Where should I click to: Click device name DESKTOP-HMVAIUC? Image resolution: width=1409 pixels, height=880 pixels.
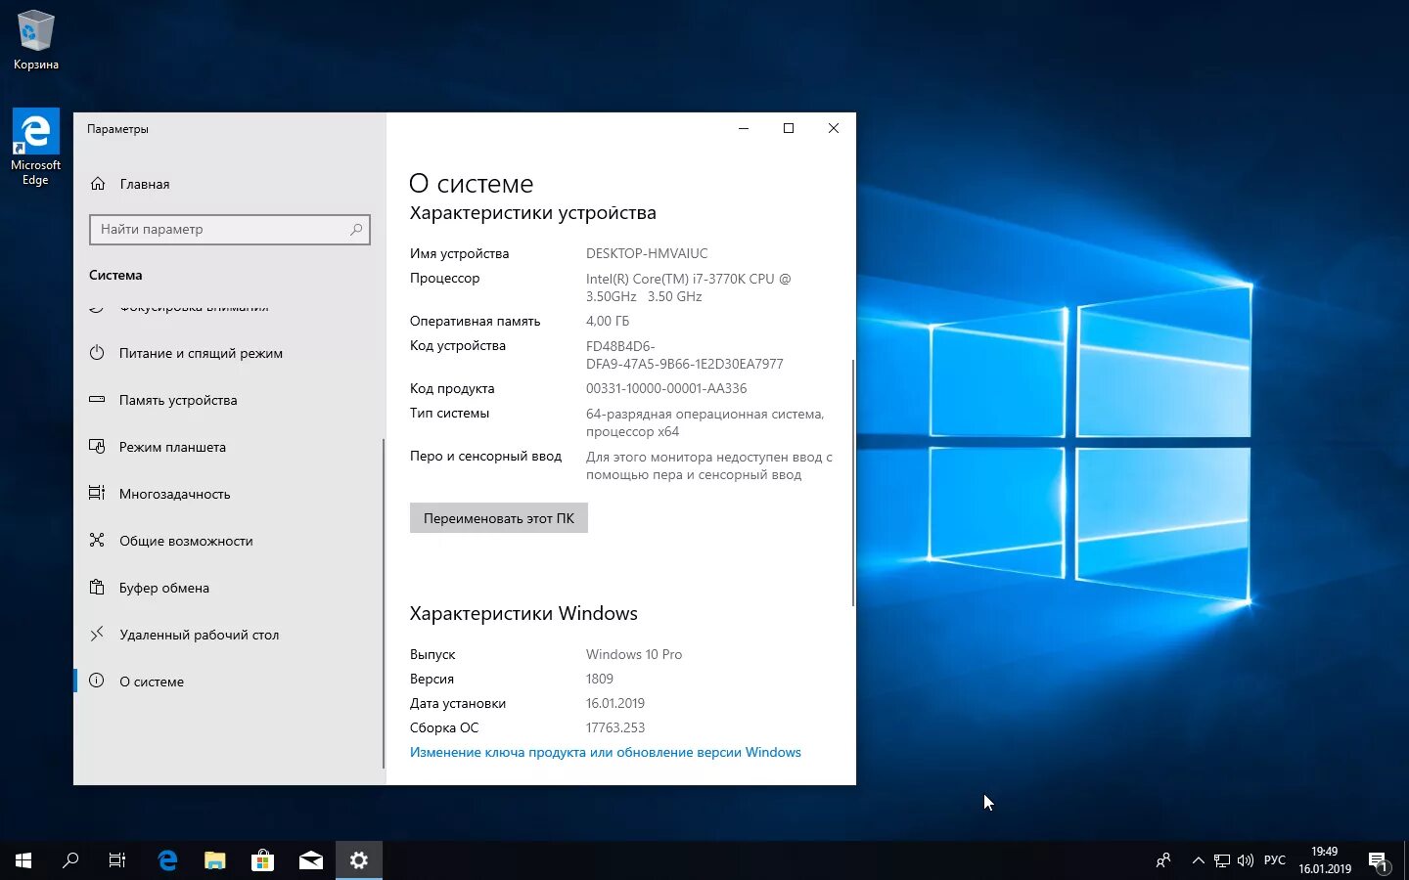647,253
